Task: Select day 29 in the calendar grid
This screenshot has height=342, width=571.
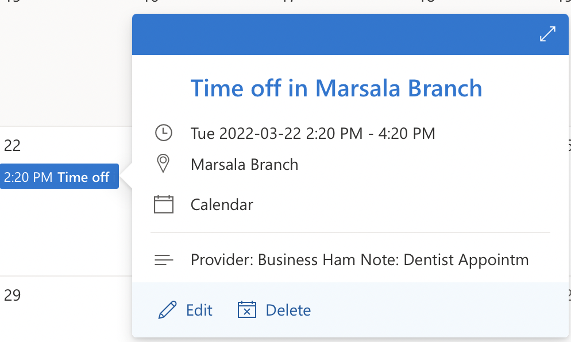Action: coord(12,295)
